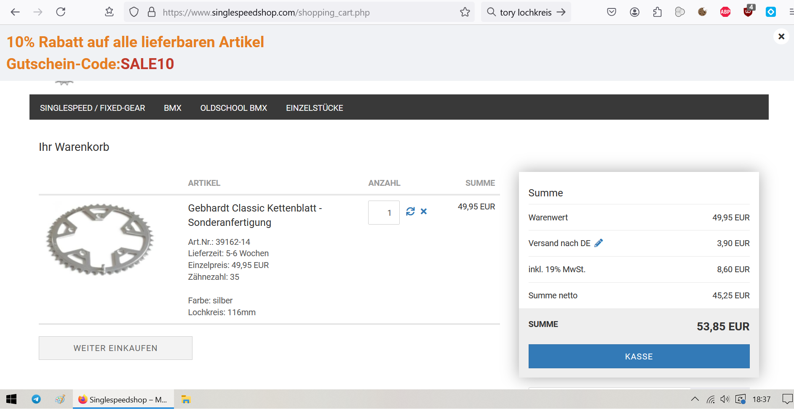Proceed to checkout with Kasse button
This screenshot has width=794, height=410.
(639, 356)
